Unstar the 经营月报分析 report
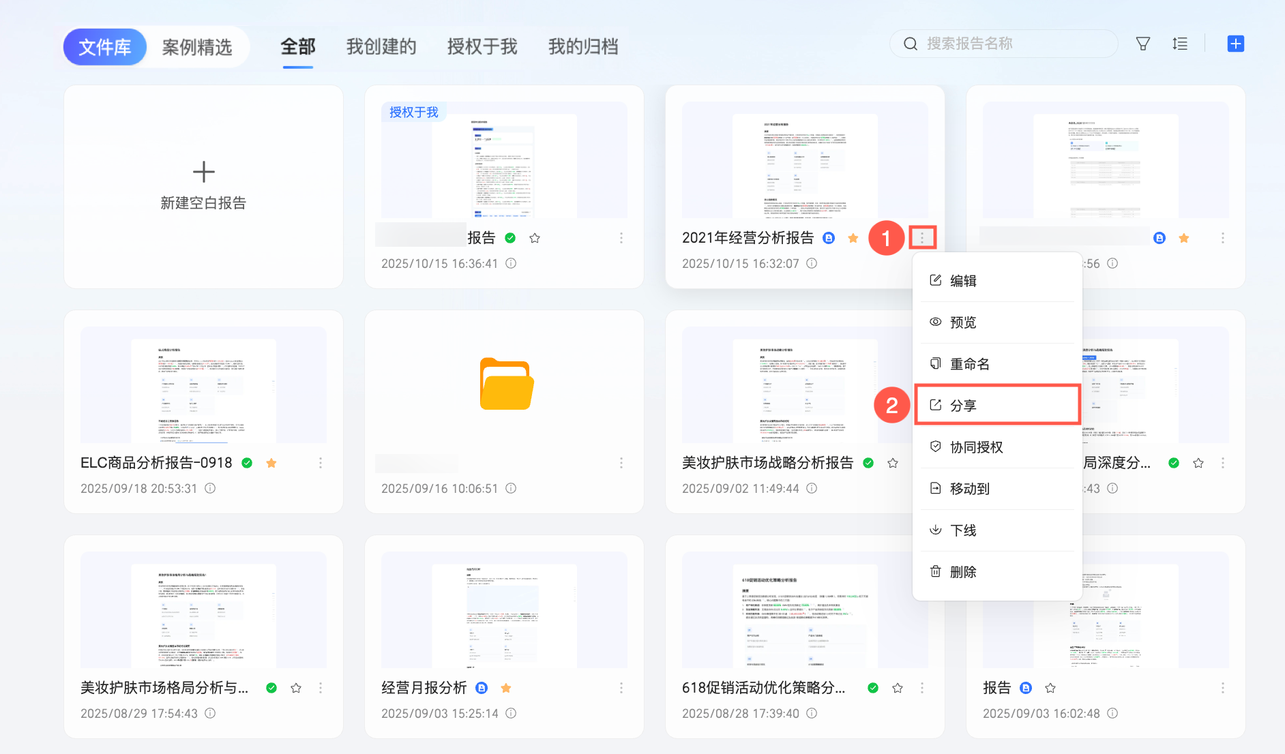 pos(506,688)
